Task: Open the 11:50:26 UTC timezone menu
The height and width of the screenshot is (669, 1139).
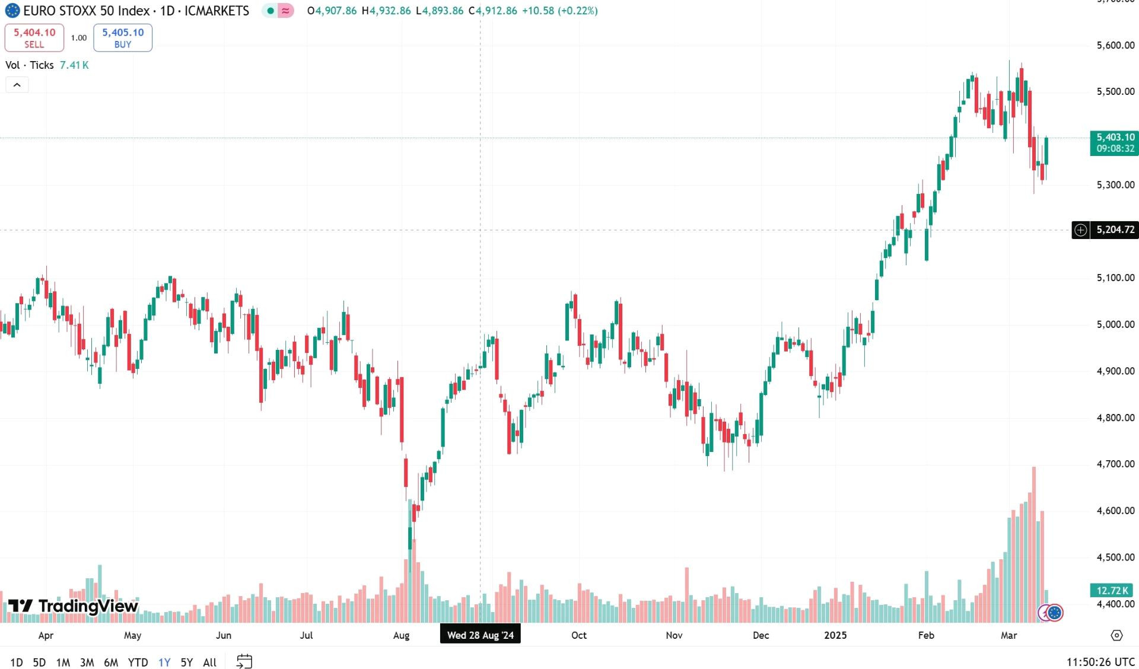Action: pos(1100,662)
